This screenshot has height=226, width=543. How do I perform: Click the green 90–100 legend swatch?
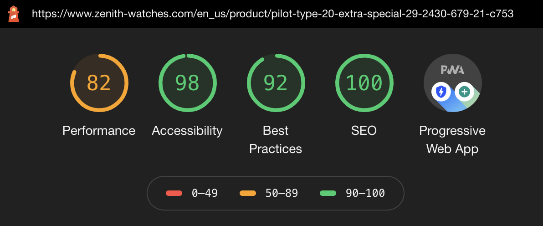pos(328,193)
